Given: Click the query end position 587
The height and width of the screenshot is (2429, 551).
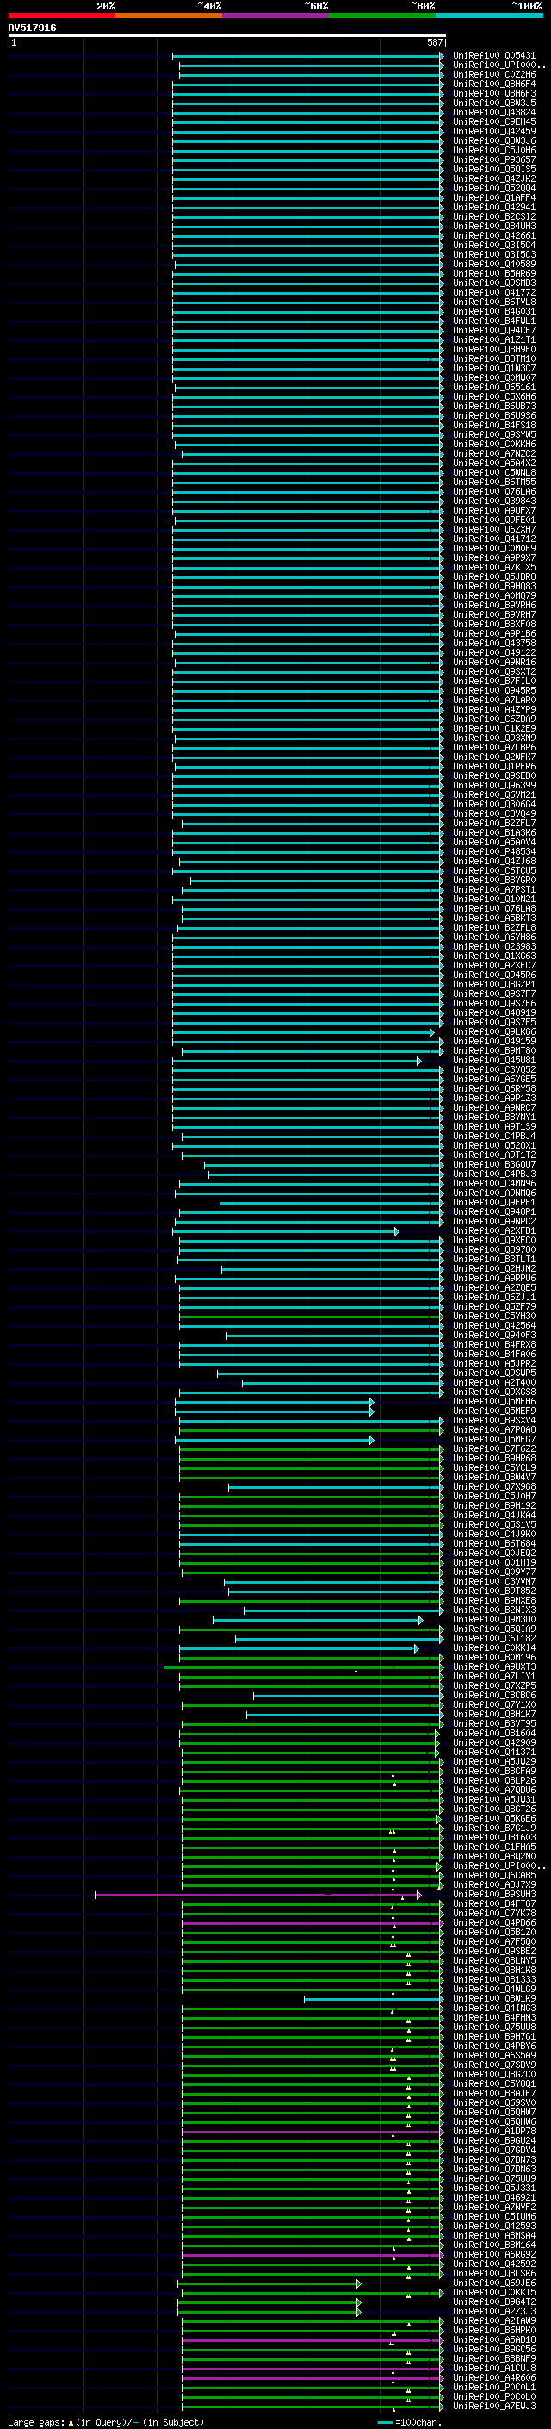Looking at the screenshot, I should click(435, 42).
